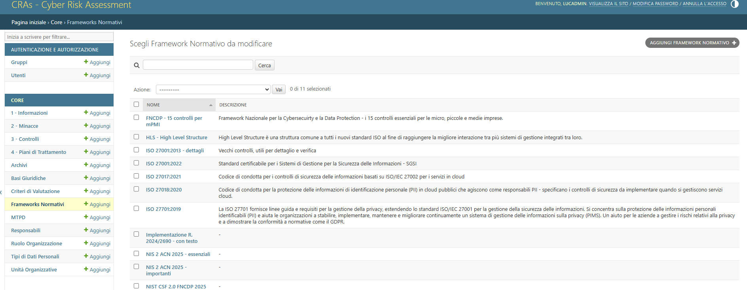Click the plus icon beside MTPD
747x290 pixels.
86,217
